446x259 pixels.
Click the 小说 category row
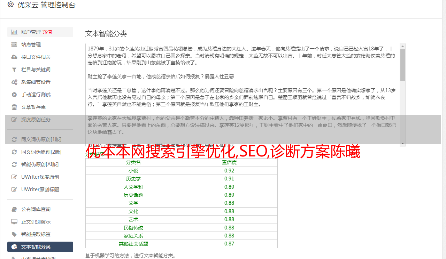tap(182, 171)
